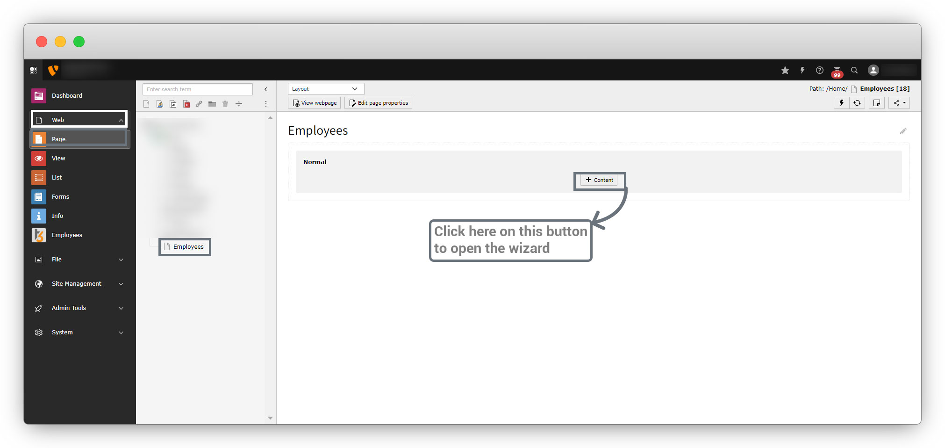Open the Layout dropdown
The image size is (945, 448).
325,89
